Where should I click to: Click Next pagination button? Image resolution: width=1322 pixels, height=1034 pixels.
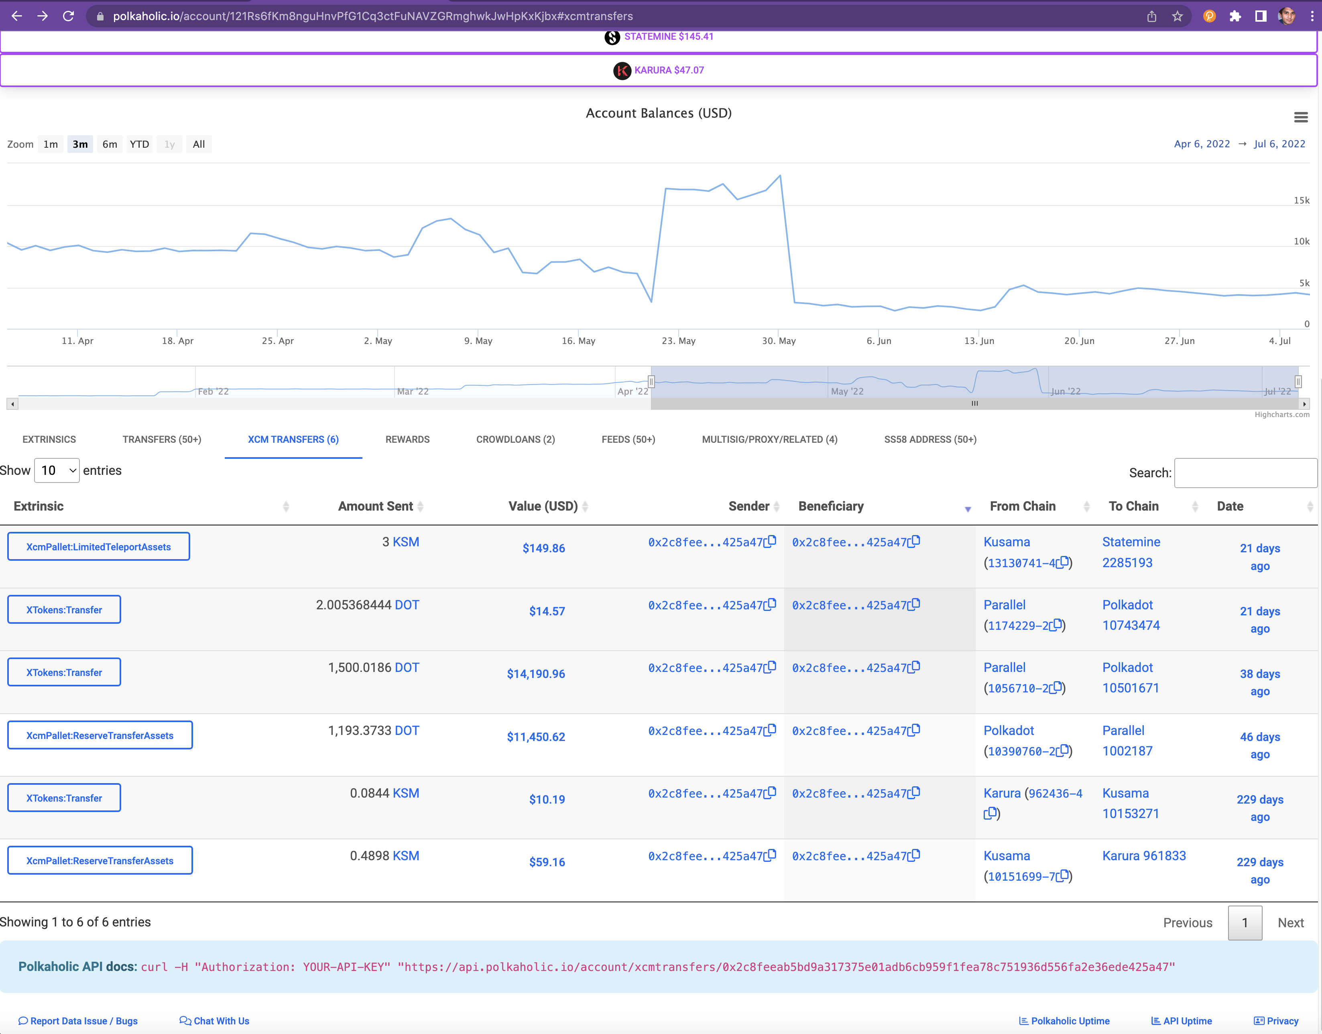(x=1291, y=922)
